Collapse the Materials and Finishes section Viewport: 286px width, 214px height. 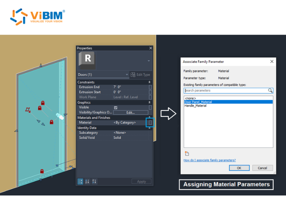[x=149, y=117]
